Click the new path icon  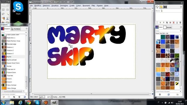[x=157, y=22]
